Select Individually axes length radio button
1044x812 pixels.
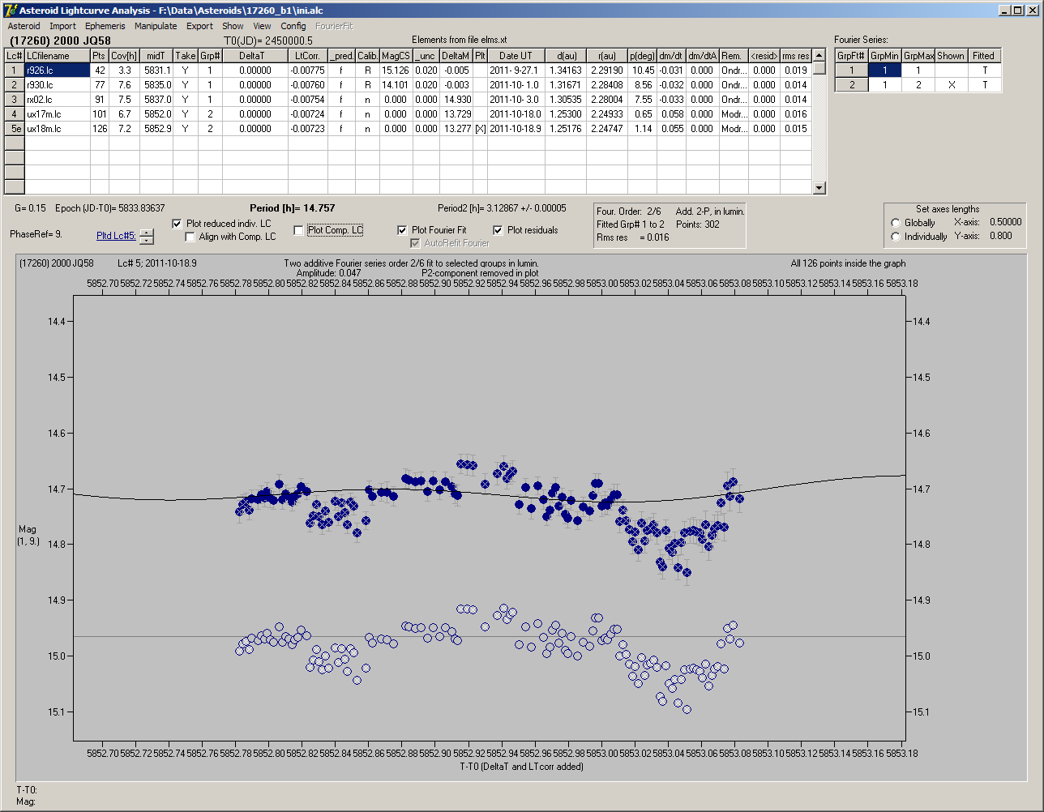pyautogui.click(x=896, y=237)
